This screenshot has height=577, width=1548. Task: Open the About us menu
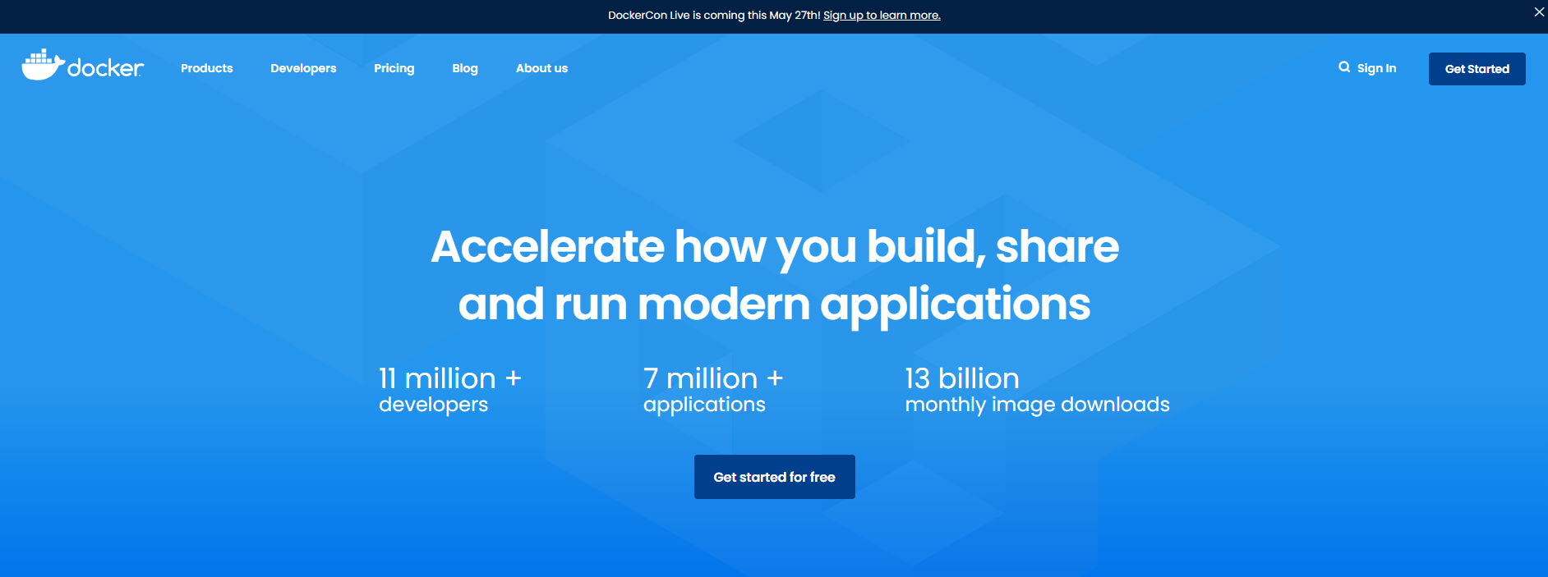(x=541, y=68)
